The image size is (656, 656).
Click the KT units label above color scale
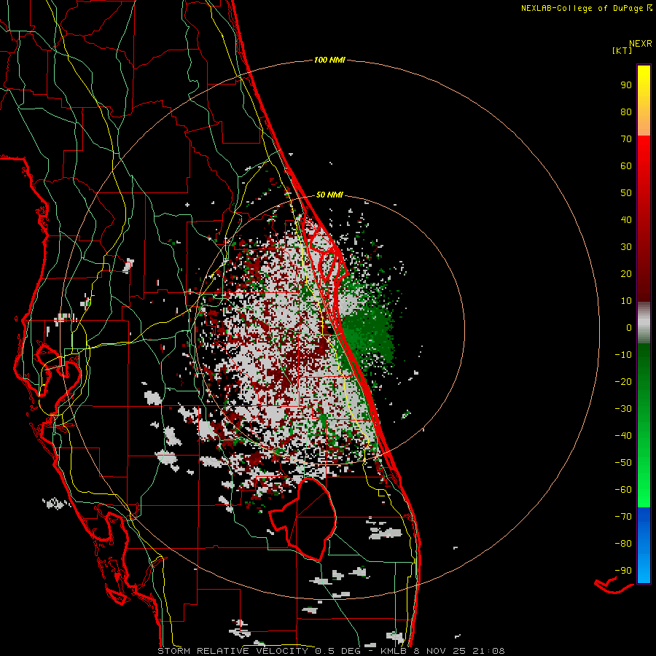622,50
